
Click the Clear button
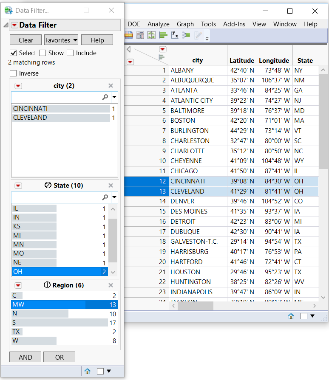[x=26, y=40]
